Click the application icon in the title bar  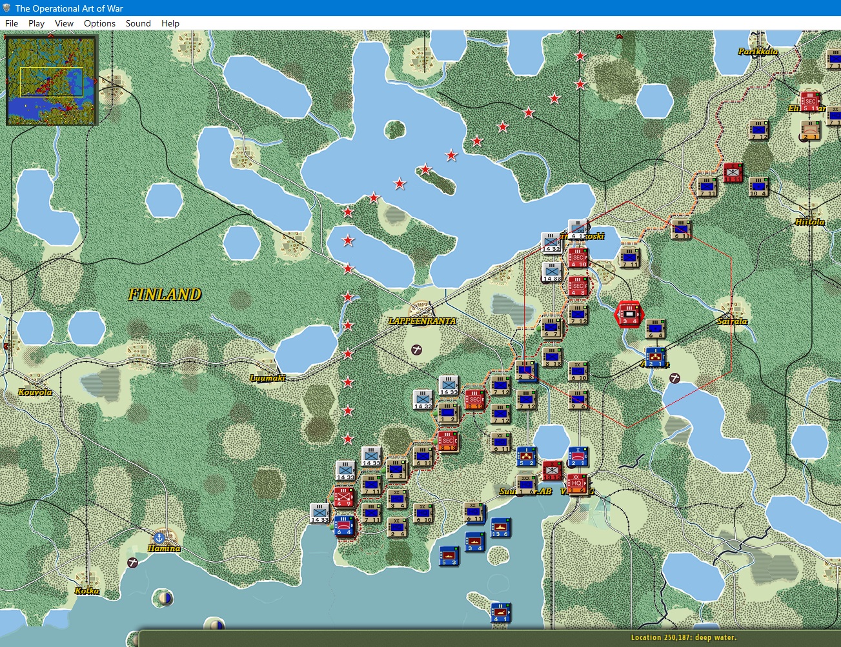coord(7,8)
